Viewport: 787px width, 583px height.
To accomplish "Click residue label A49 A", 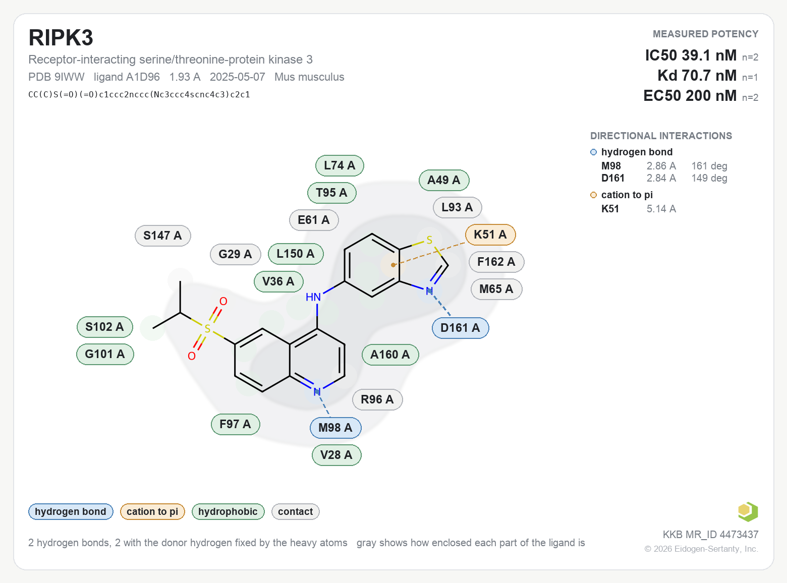I will point(444,180).
